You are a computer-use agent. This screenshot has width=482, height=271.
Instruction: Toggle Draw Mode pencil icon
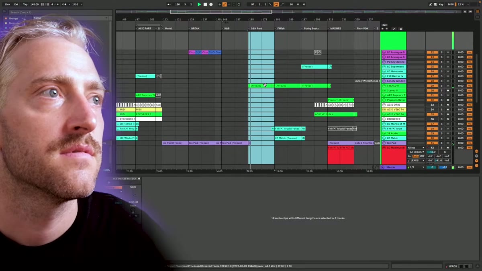431,4
